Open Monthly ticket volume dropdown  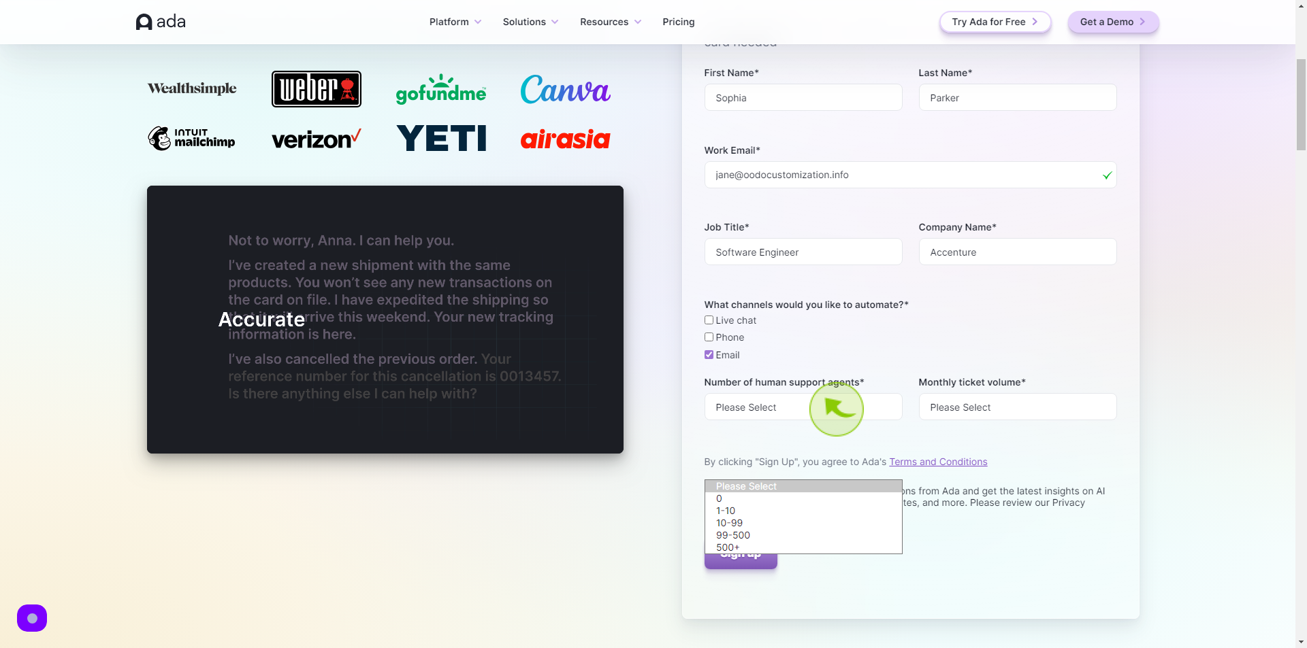(x=1018, y=407)
